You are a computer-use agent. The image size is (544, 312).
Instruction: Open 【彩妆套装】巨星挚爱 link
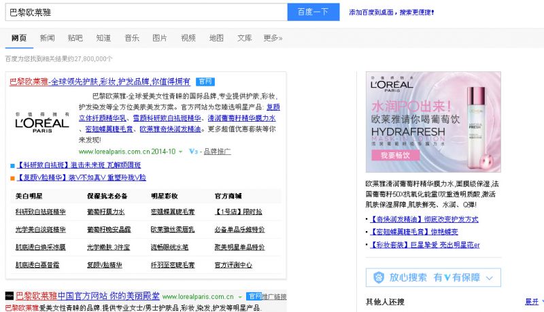coord(424,245)
